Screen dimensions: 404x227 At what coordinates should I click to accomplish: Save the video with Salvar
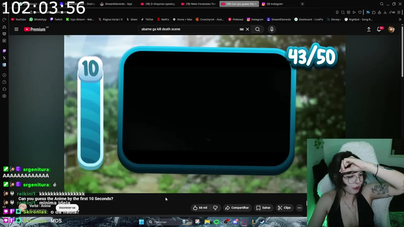point(263,208)
